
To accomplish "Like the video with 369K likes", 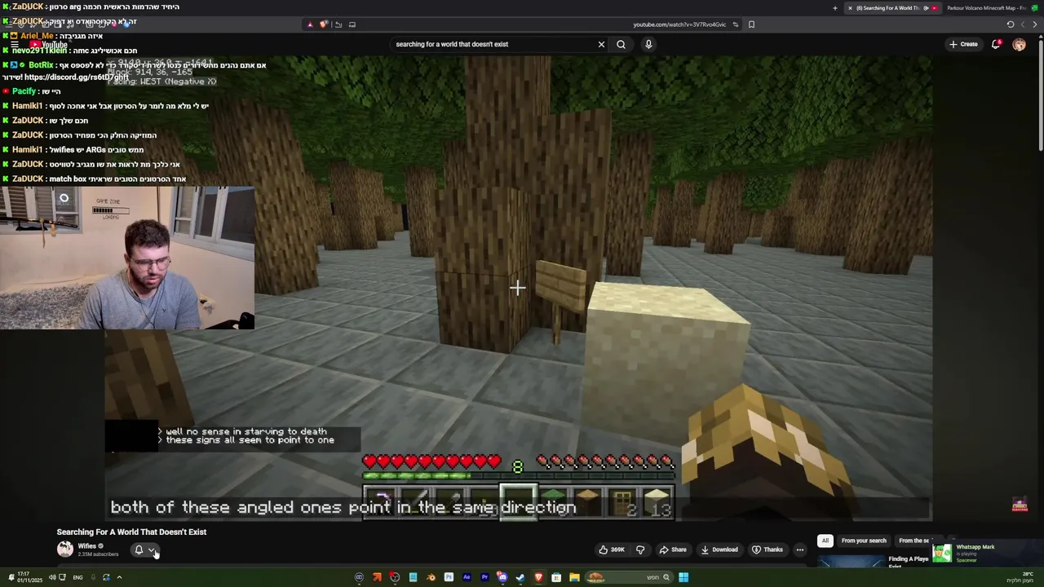I will click(612, 549).
